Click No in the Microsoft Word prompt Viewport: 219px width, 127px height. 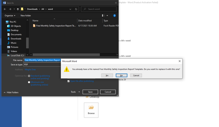pyautogui.click(x=121, y=75)
